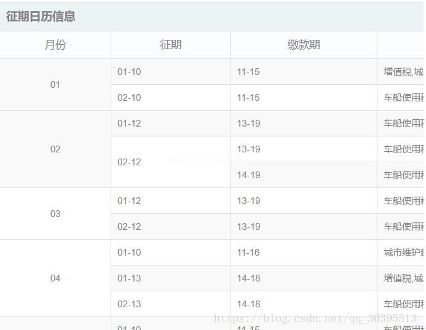Click 增值税 cell in month 04 row
The image size is (426, 330).
[403, 278]
